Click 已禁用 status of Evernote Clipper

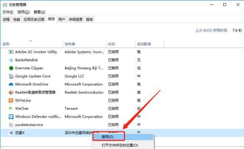(113, 68)
